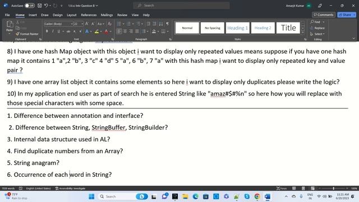
Task: Open the View tab
Action: point(135,15)
